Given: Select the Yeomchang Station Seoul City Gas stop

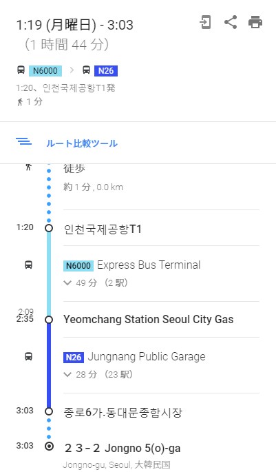Looking at the screenshot, I should 149,320.
